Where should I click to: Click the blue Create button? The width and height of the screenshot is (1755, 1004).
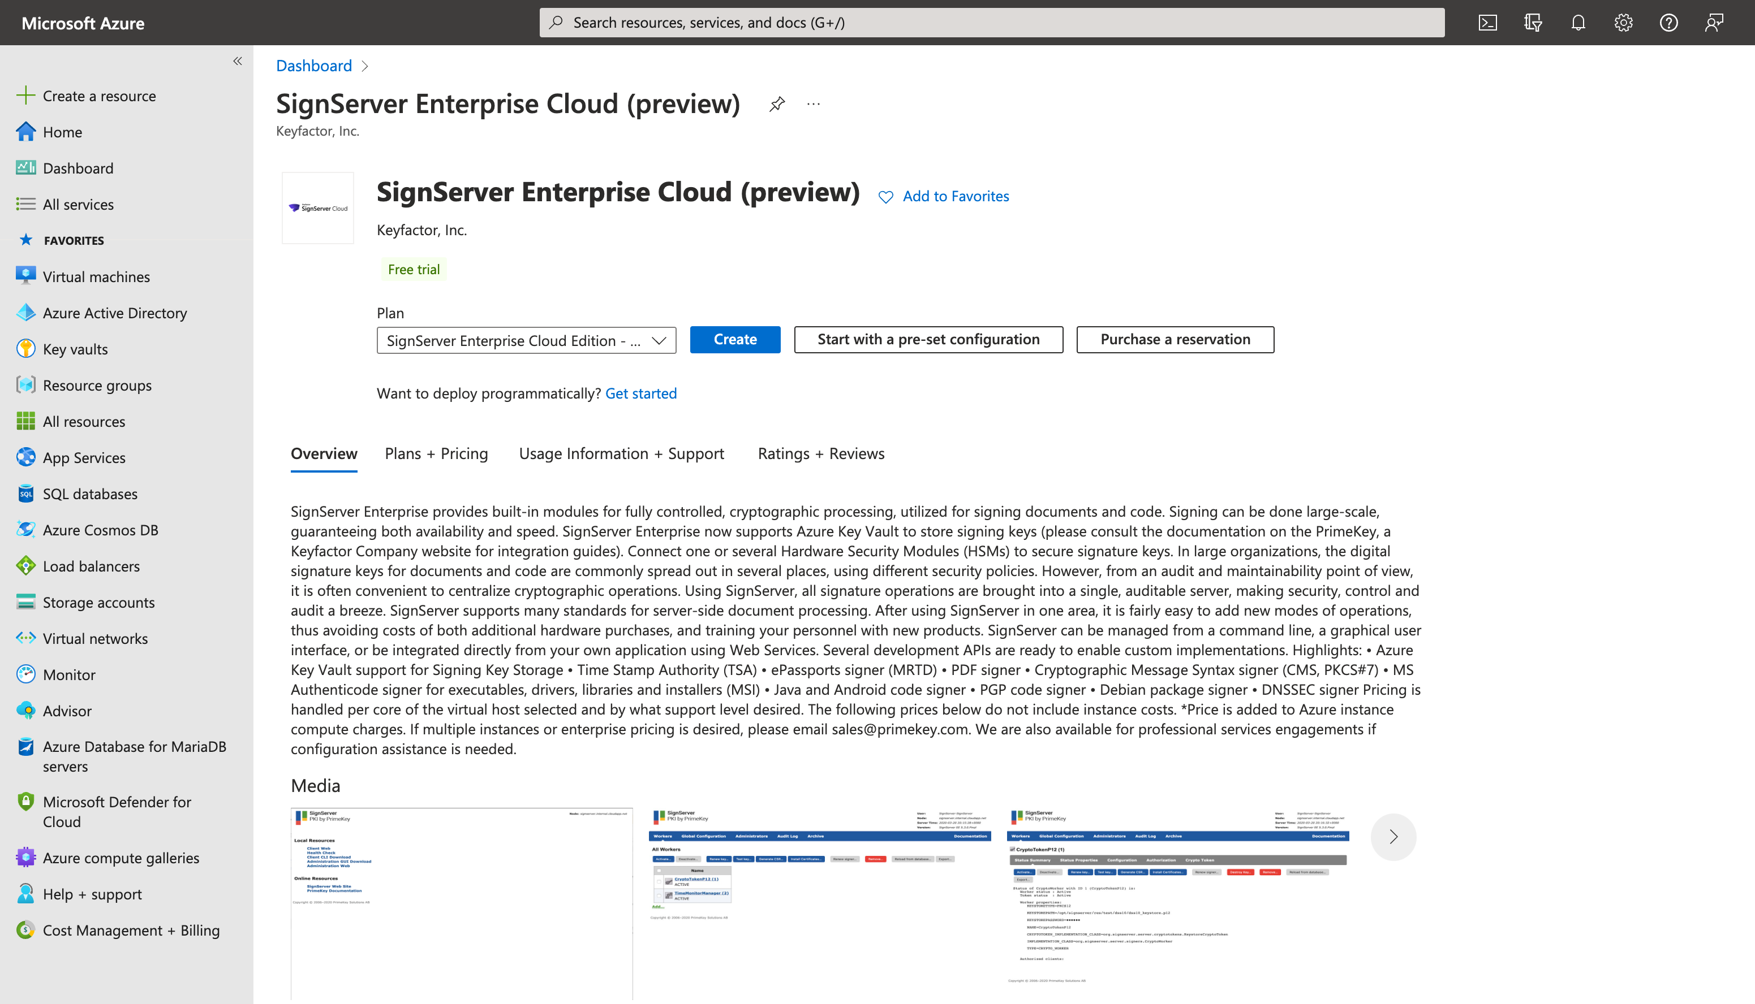(735, 339)
